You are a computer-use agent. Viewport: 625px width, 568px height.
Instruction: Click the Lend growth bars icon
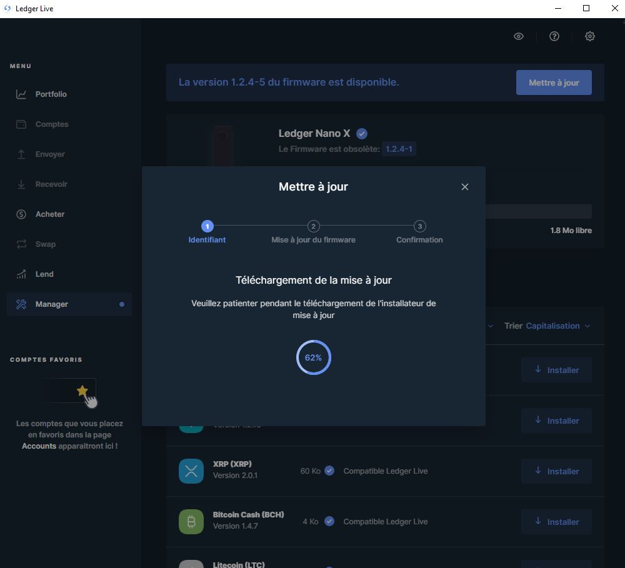pyautogui.click(x=21, y=274)
